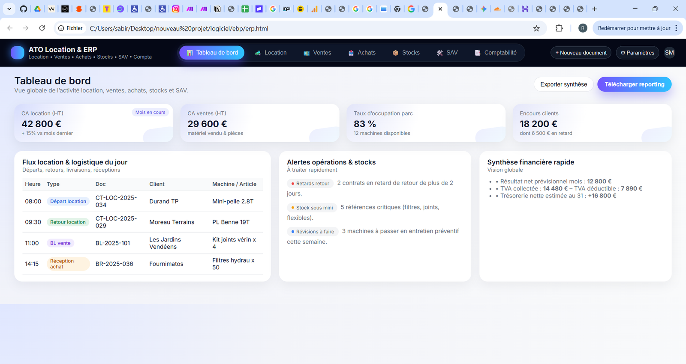The width and height of the screenshot is (686, 364).
Task: Switch to the Notion tab
Action: pyautogui.click(x=217, y=9)
